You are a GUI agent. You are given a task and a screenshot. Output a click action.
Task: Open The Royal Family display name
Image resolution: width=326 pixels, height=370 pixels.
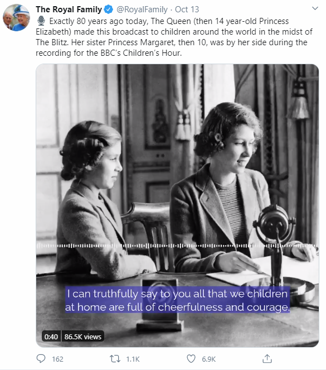[69, 9]
